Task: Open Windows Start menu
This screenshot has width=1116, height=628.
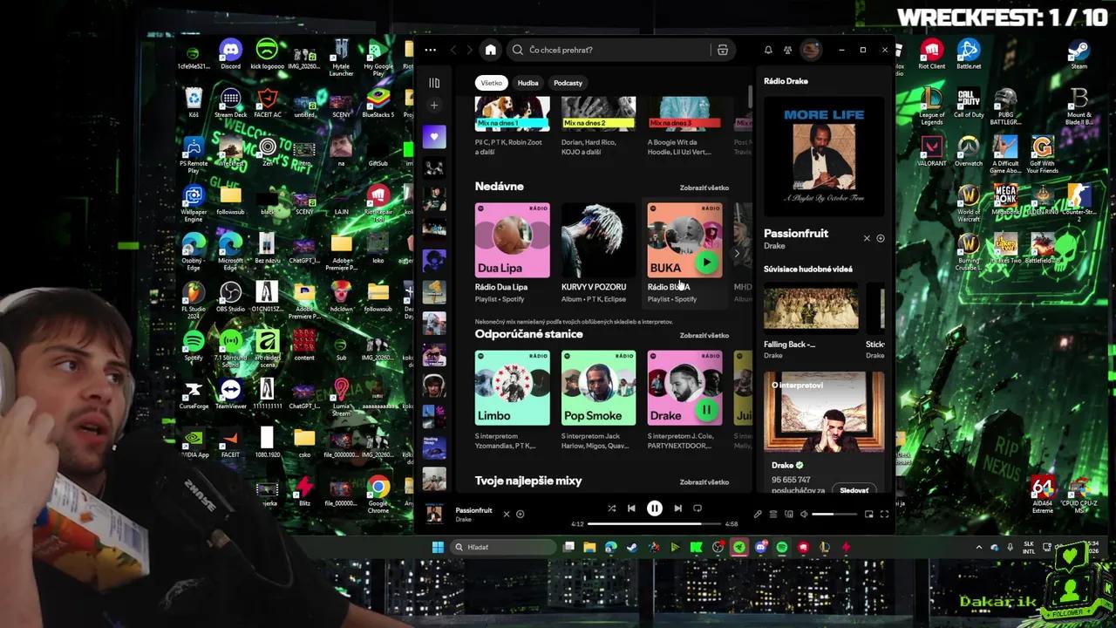Action: [438, 547]
